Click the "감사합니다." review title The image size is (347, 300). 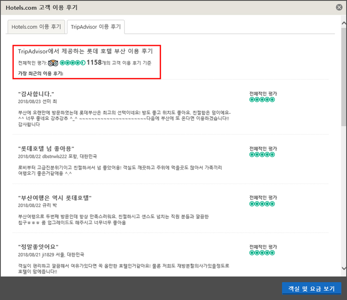click(x=36, y=94)
